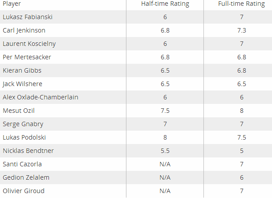Image resolution: width=272 pixels, height=198 pixels.
Task: Click Nicklas Bendtner's half-time rating 5.5
Action: (165, 151)
